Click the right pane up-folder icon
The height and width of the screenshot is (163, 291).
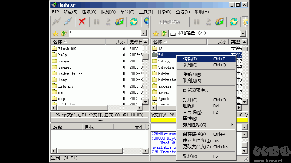164,33
